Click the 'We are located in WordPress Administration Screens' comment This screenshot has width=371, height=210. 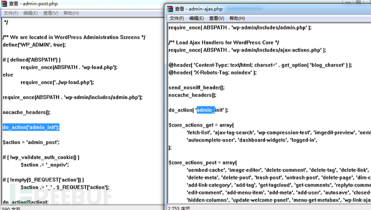coord(74,37)
